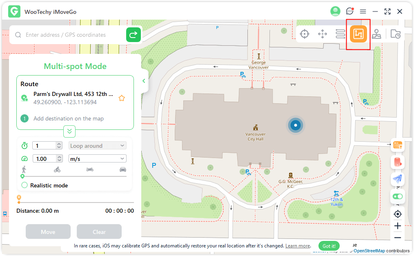Activate the Joystick mode icon

[x=376, y=34]
